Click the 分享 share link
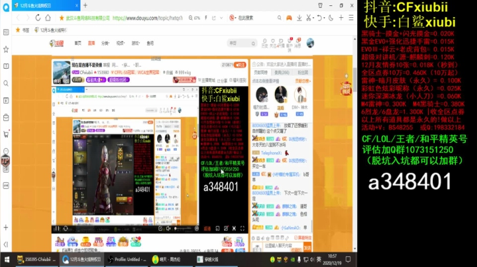The width and height of the screenshot is (477, 267). [x=223, y=81]
